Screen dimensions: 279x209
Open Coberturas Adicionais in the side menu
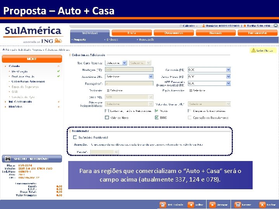click(x=28, y=81)
